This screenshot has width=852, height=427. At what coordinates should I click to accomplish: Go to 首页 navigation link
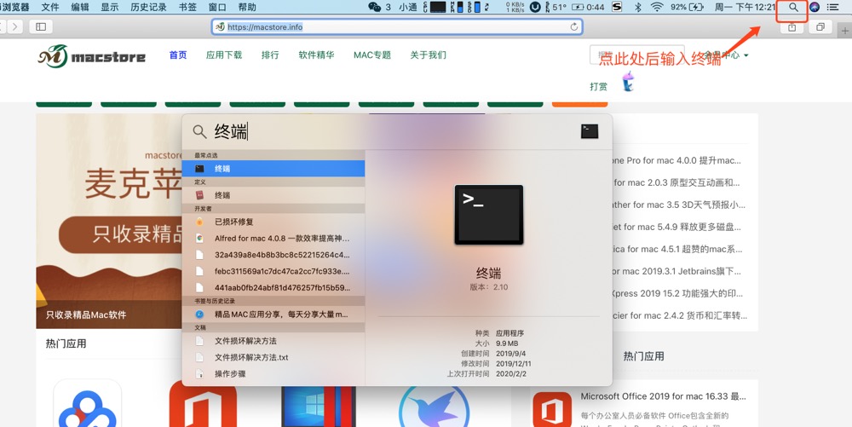coord(178,55)
